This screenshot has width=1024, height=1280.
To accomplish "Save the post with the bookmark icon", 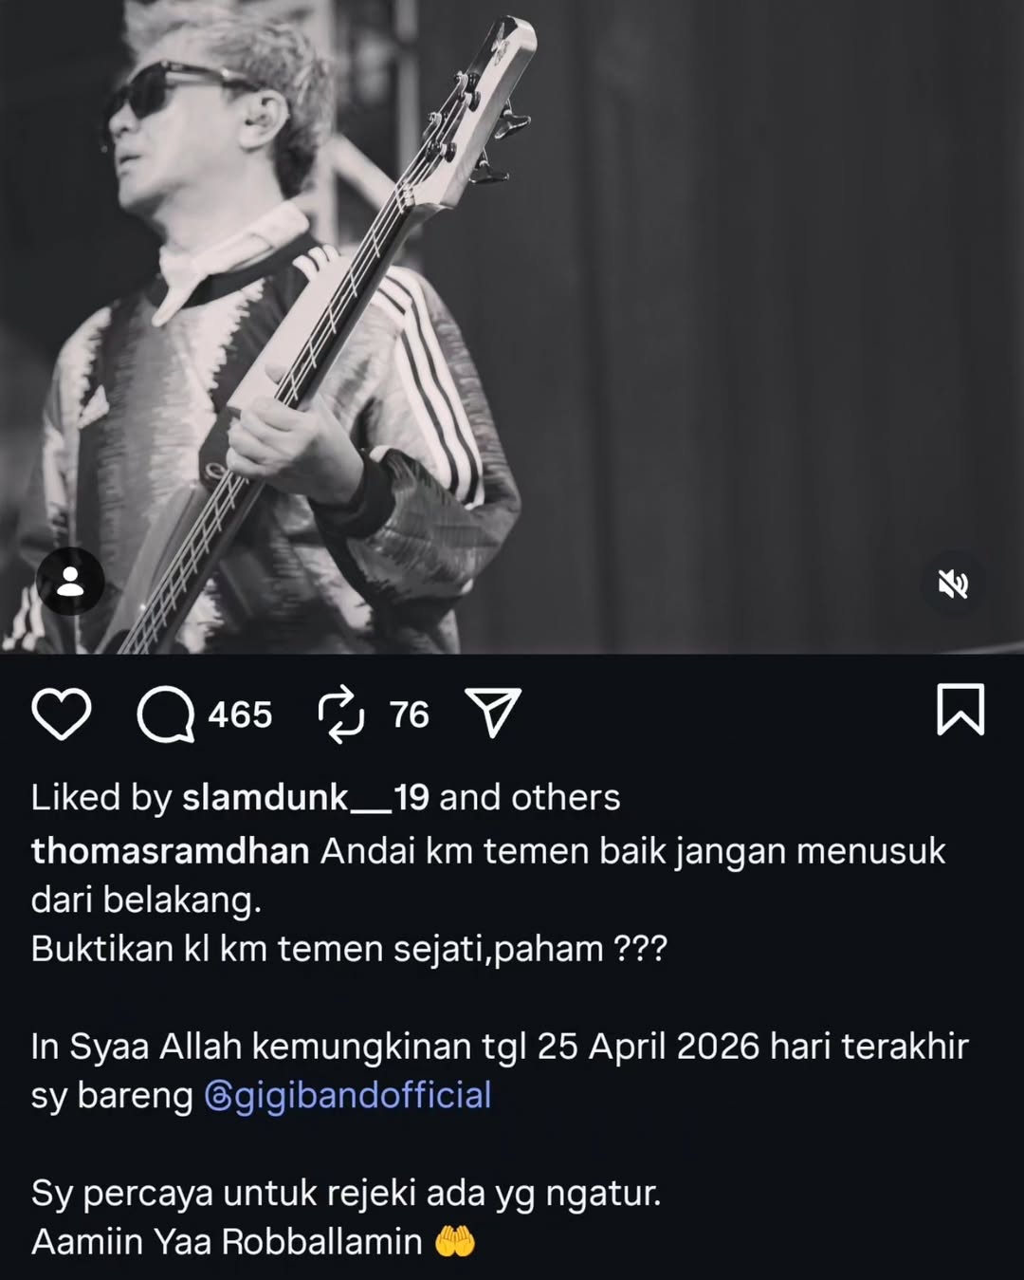I will 960,710.
